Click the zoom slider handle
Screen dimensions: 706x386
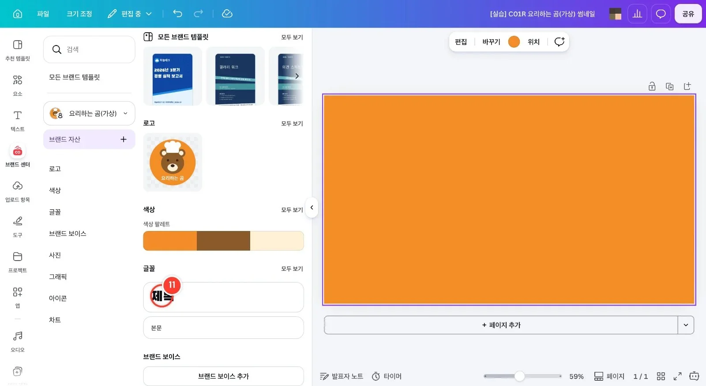[x=520, y=376]
